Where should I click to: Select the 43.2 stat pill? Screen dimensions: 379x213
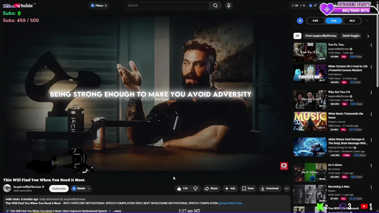(x=352, y=21)
